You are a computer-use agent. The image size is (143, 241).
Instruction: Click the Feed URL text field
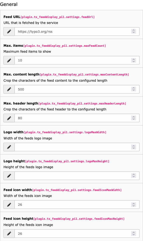(x=77, y=31)
